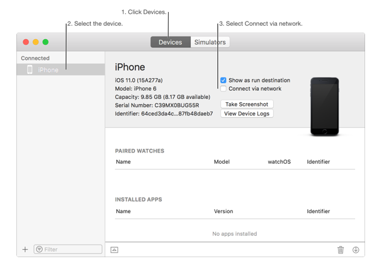This screenshot has width=384, height=266.
Task: Open View Device Logs
Action: pos(247,113)
